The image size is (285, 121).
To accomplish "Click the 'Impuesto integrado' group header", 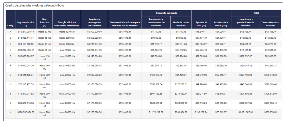I will pos(167,13).
